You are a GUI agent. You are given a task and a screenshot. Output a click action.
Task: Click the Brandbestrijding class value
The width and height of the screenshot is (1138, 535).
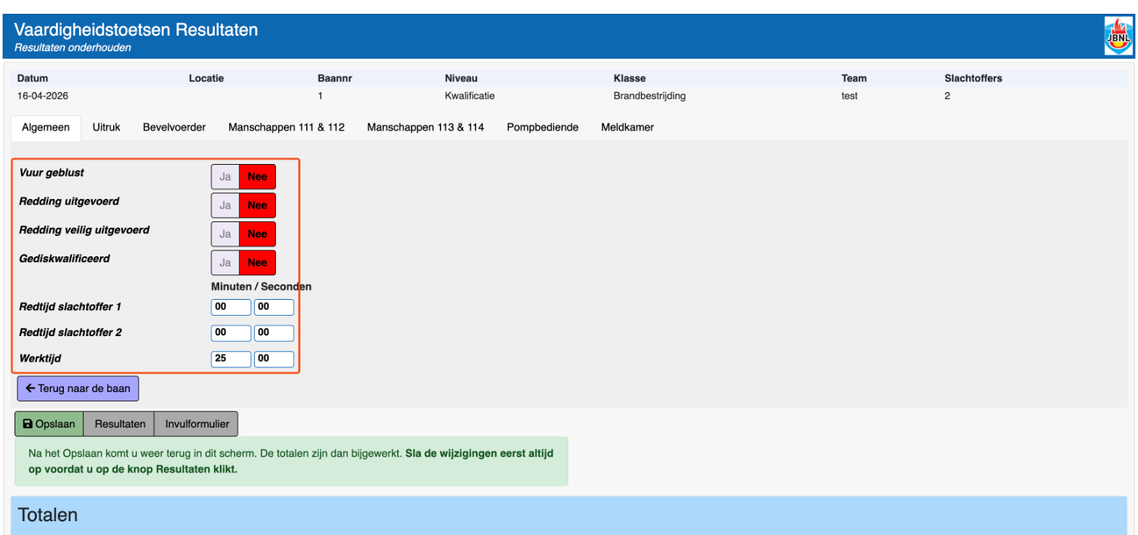point(650,95)
